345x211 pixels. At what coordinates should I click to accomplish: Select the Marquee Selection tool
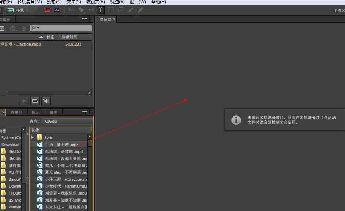(111, 10)
